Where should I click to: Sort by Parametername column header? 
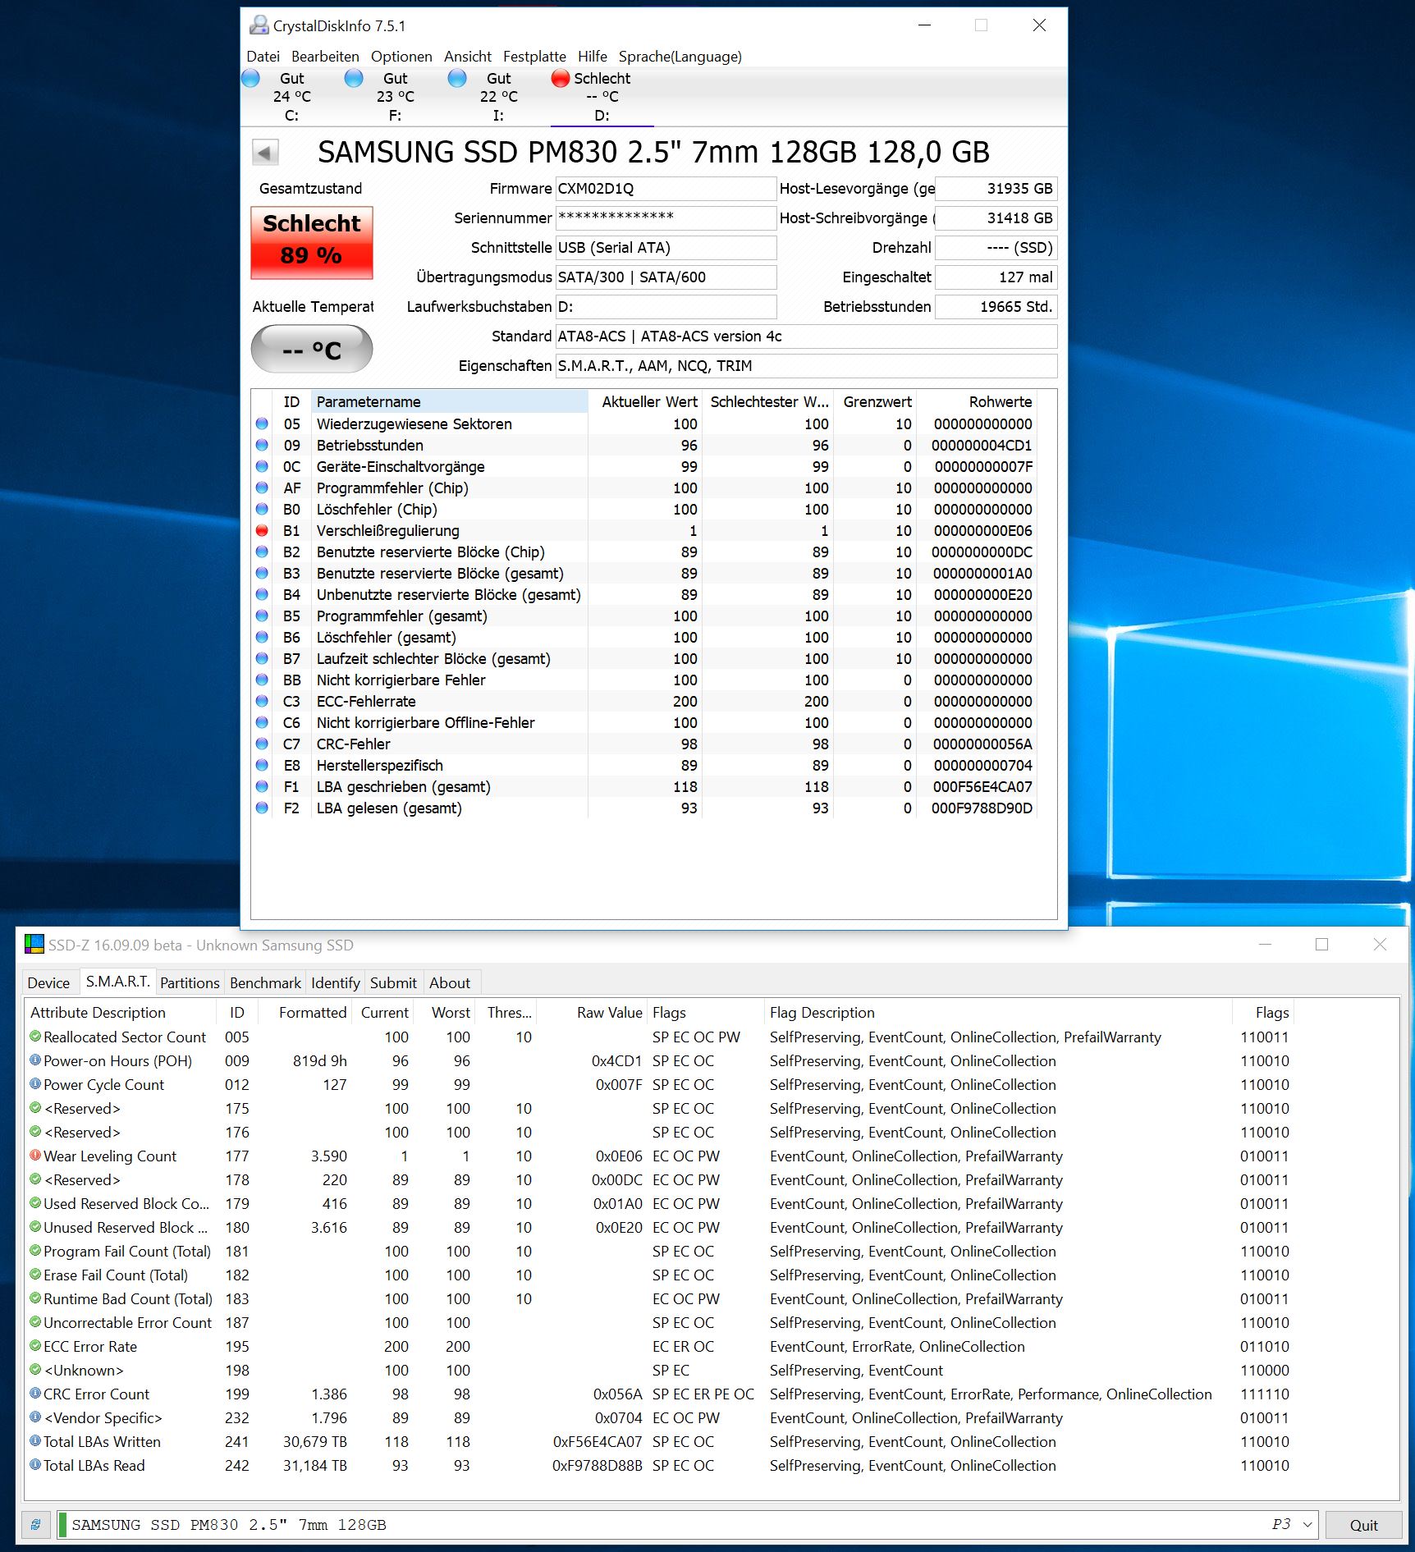pos(449,401)
